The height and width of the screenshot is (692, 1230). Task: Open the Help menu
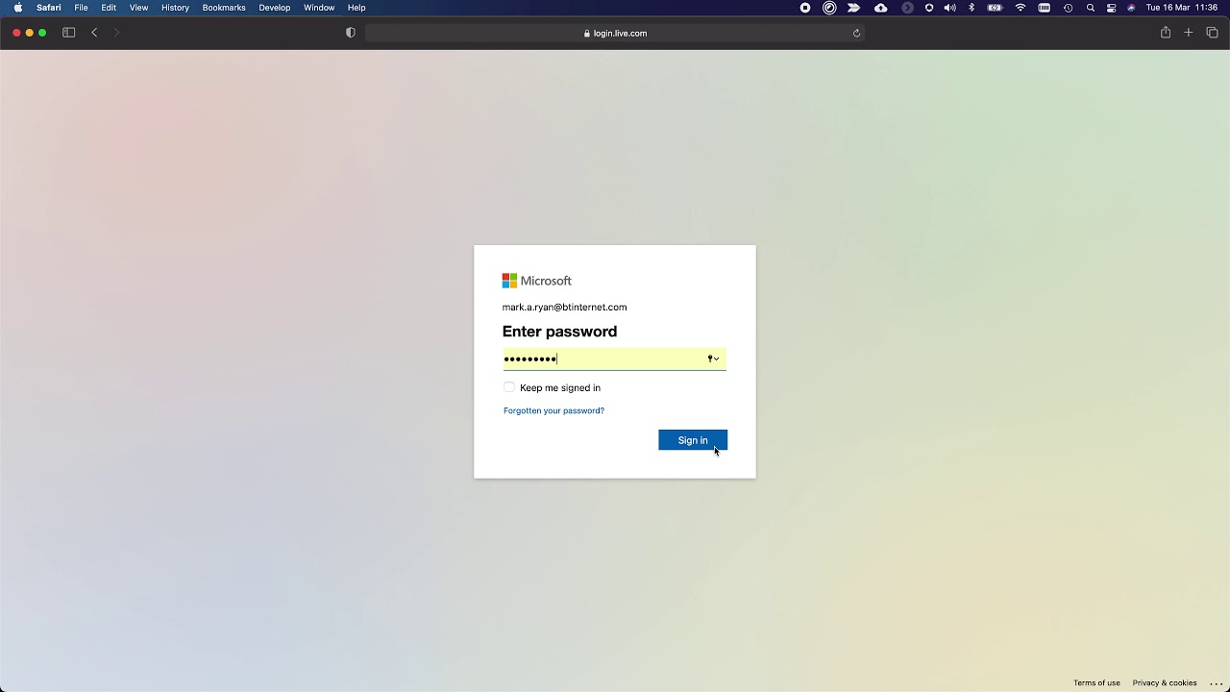coord(357,8)
